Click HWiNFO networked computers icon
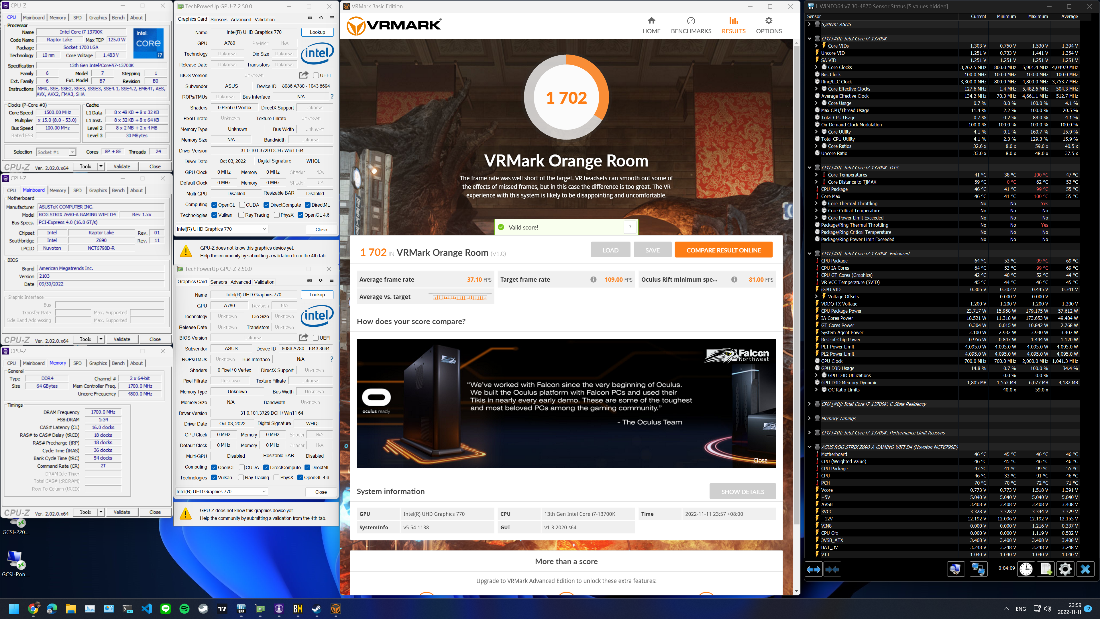This screenshot has width=1100, height=619. [978, 569]
